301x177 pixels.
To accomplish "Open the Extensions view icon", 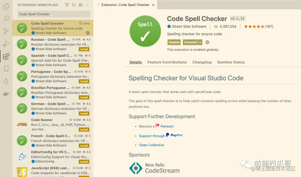I will coord(6,56).
